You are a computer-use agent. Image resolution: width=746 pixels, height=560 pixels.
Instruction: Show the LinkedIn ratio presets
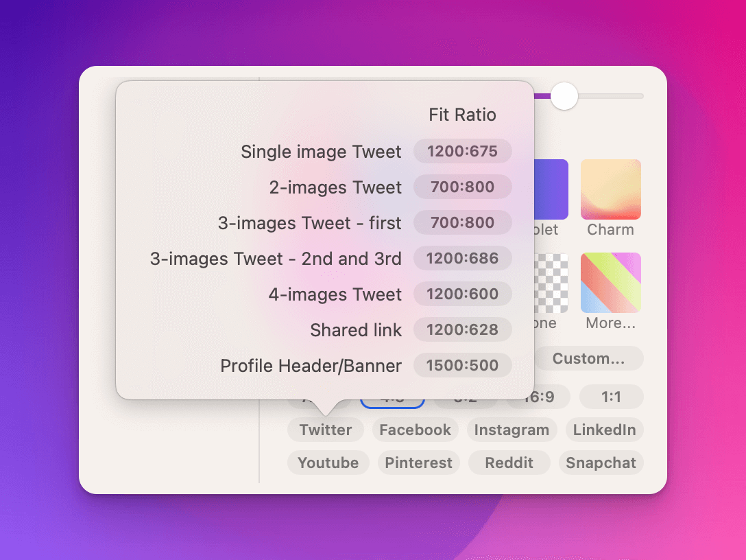click(x=604, y=430)
